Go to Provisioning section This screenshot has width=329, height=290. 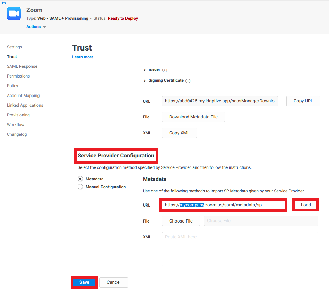click(x=18, y=115)
